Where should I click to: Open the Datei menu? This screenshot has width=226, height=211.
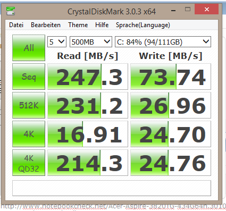[16, 25]
